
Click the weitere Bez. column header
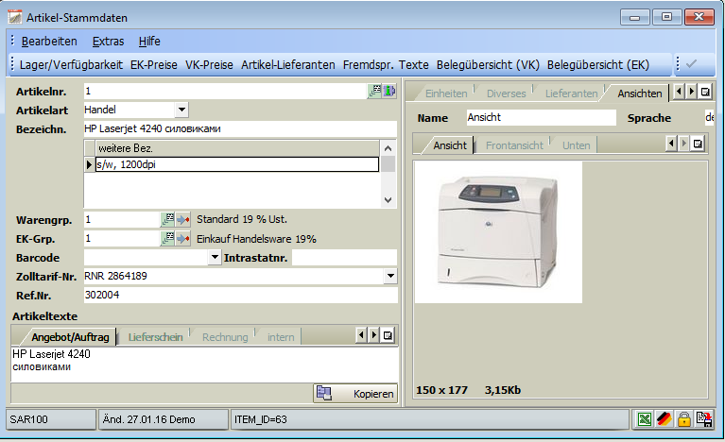point(237,148)
